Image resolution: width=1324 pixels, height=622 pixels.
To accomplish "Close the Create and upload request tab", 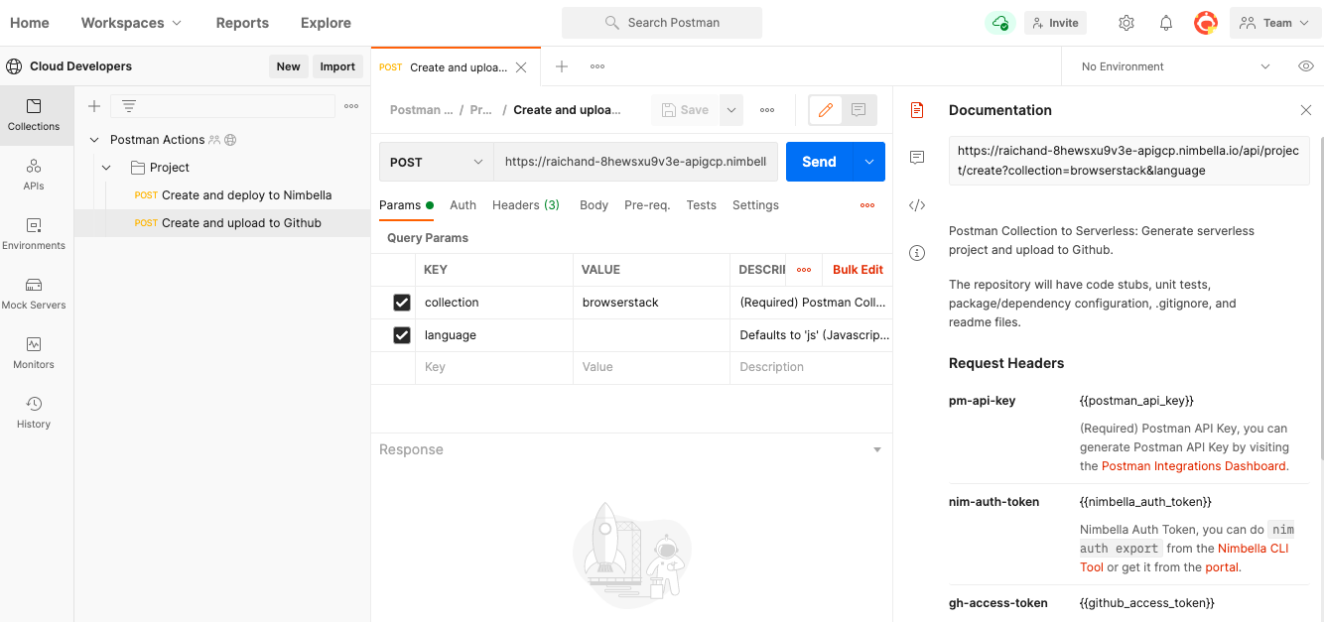I will tap(521, 67).
